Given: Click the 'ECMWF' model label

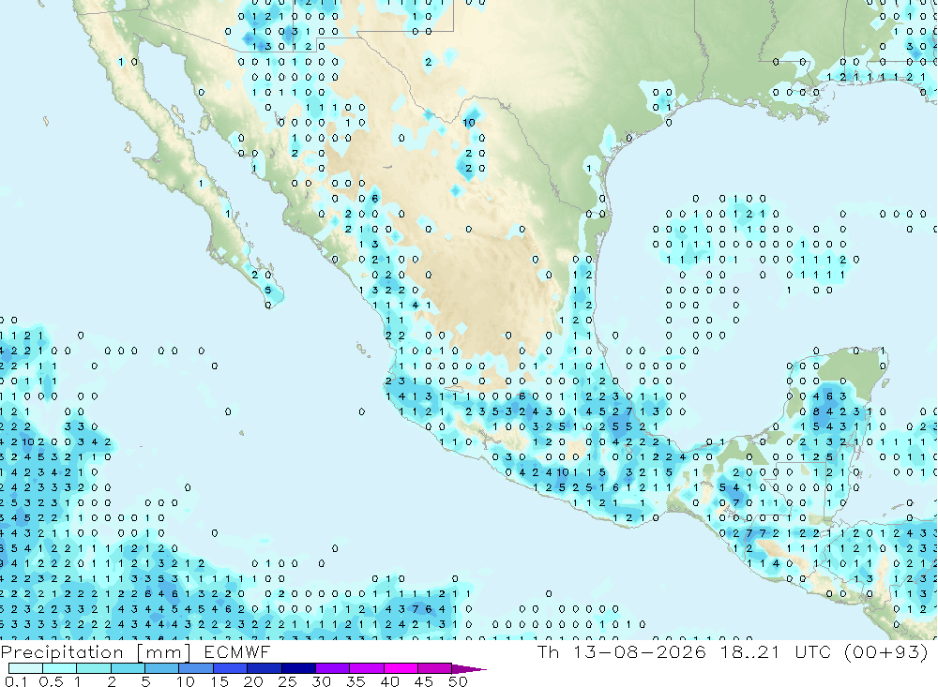Looking at the screenshot, I should [237, 651].
